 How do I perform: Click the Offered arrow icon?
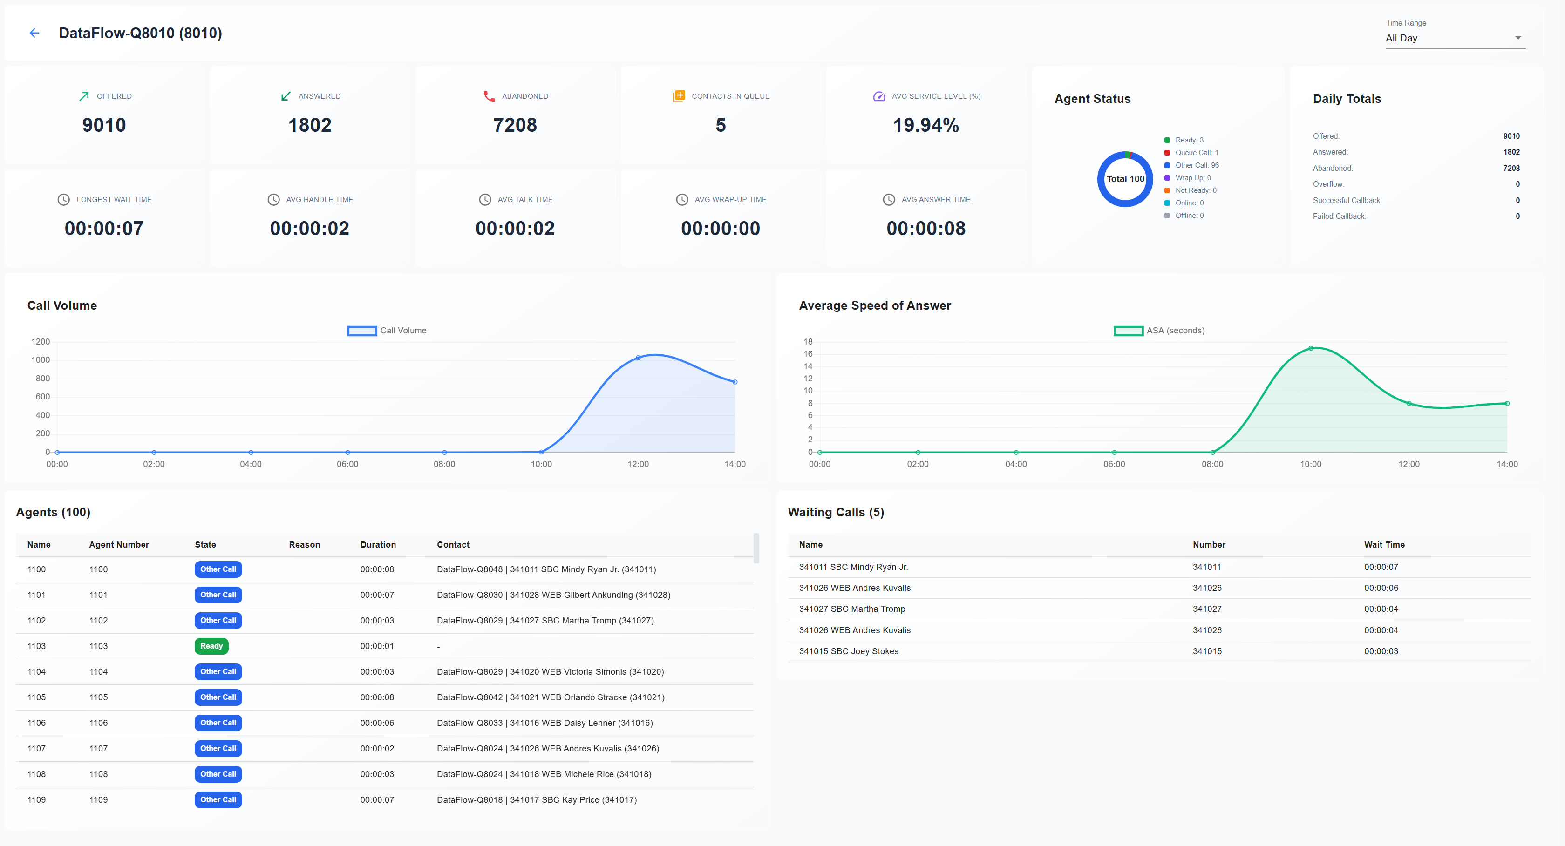pos(84,96)
